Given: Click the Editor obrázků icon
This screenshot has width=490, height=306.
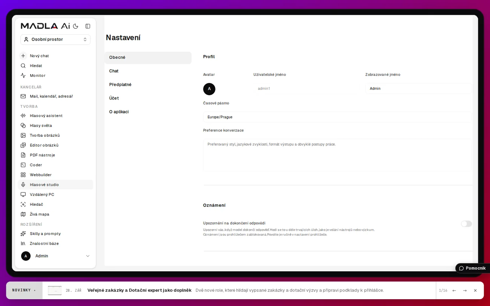Looking at the screenshot, I should coord(23,145).
